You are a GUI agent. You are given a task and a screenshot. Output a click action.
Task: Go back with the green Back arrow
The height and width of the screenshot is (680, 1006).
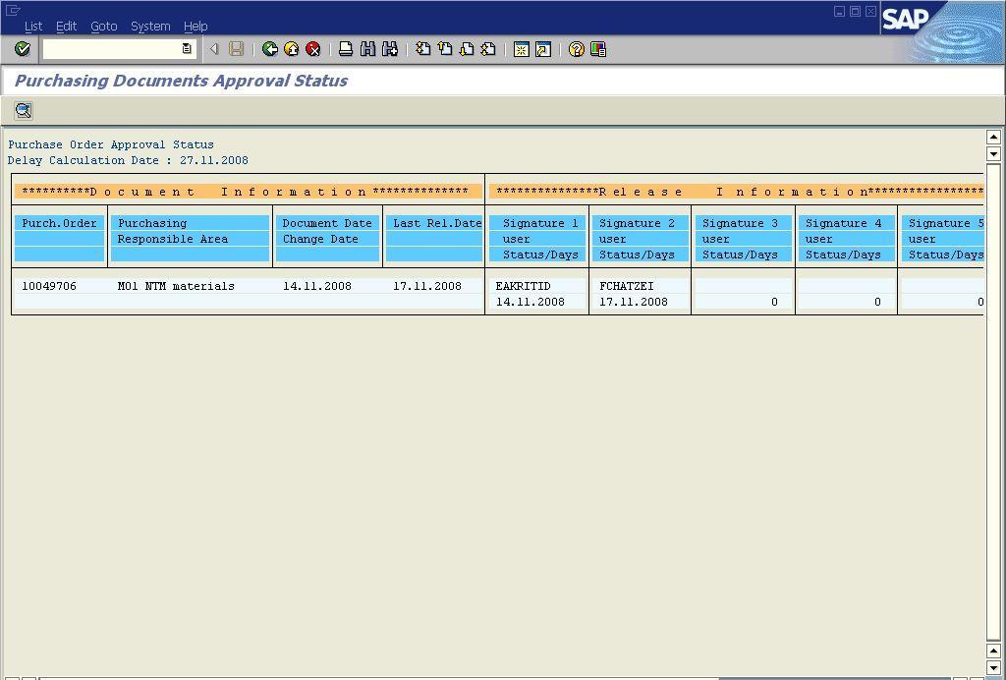[270, 49]
